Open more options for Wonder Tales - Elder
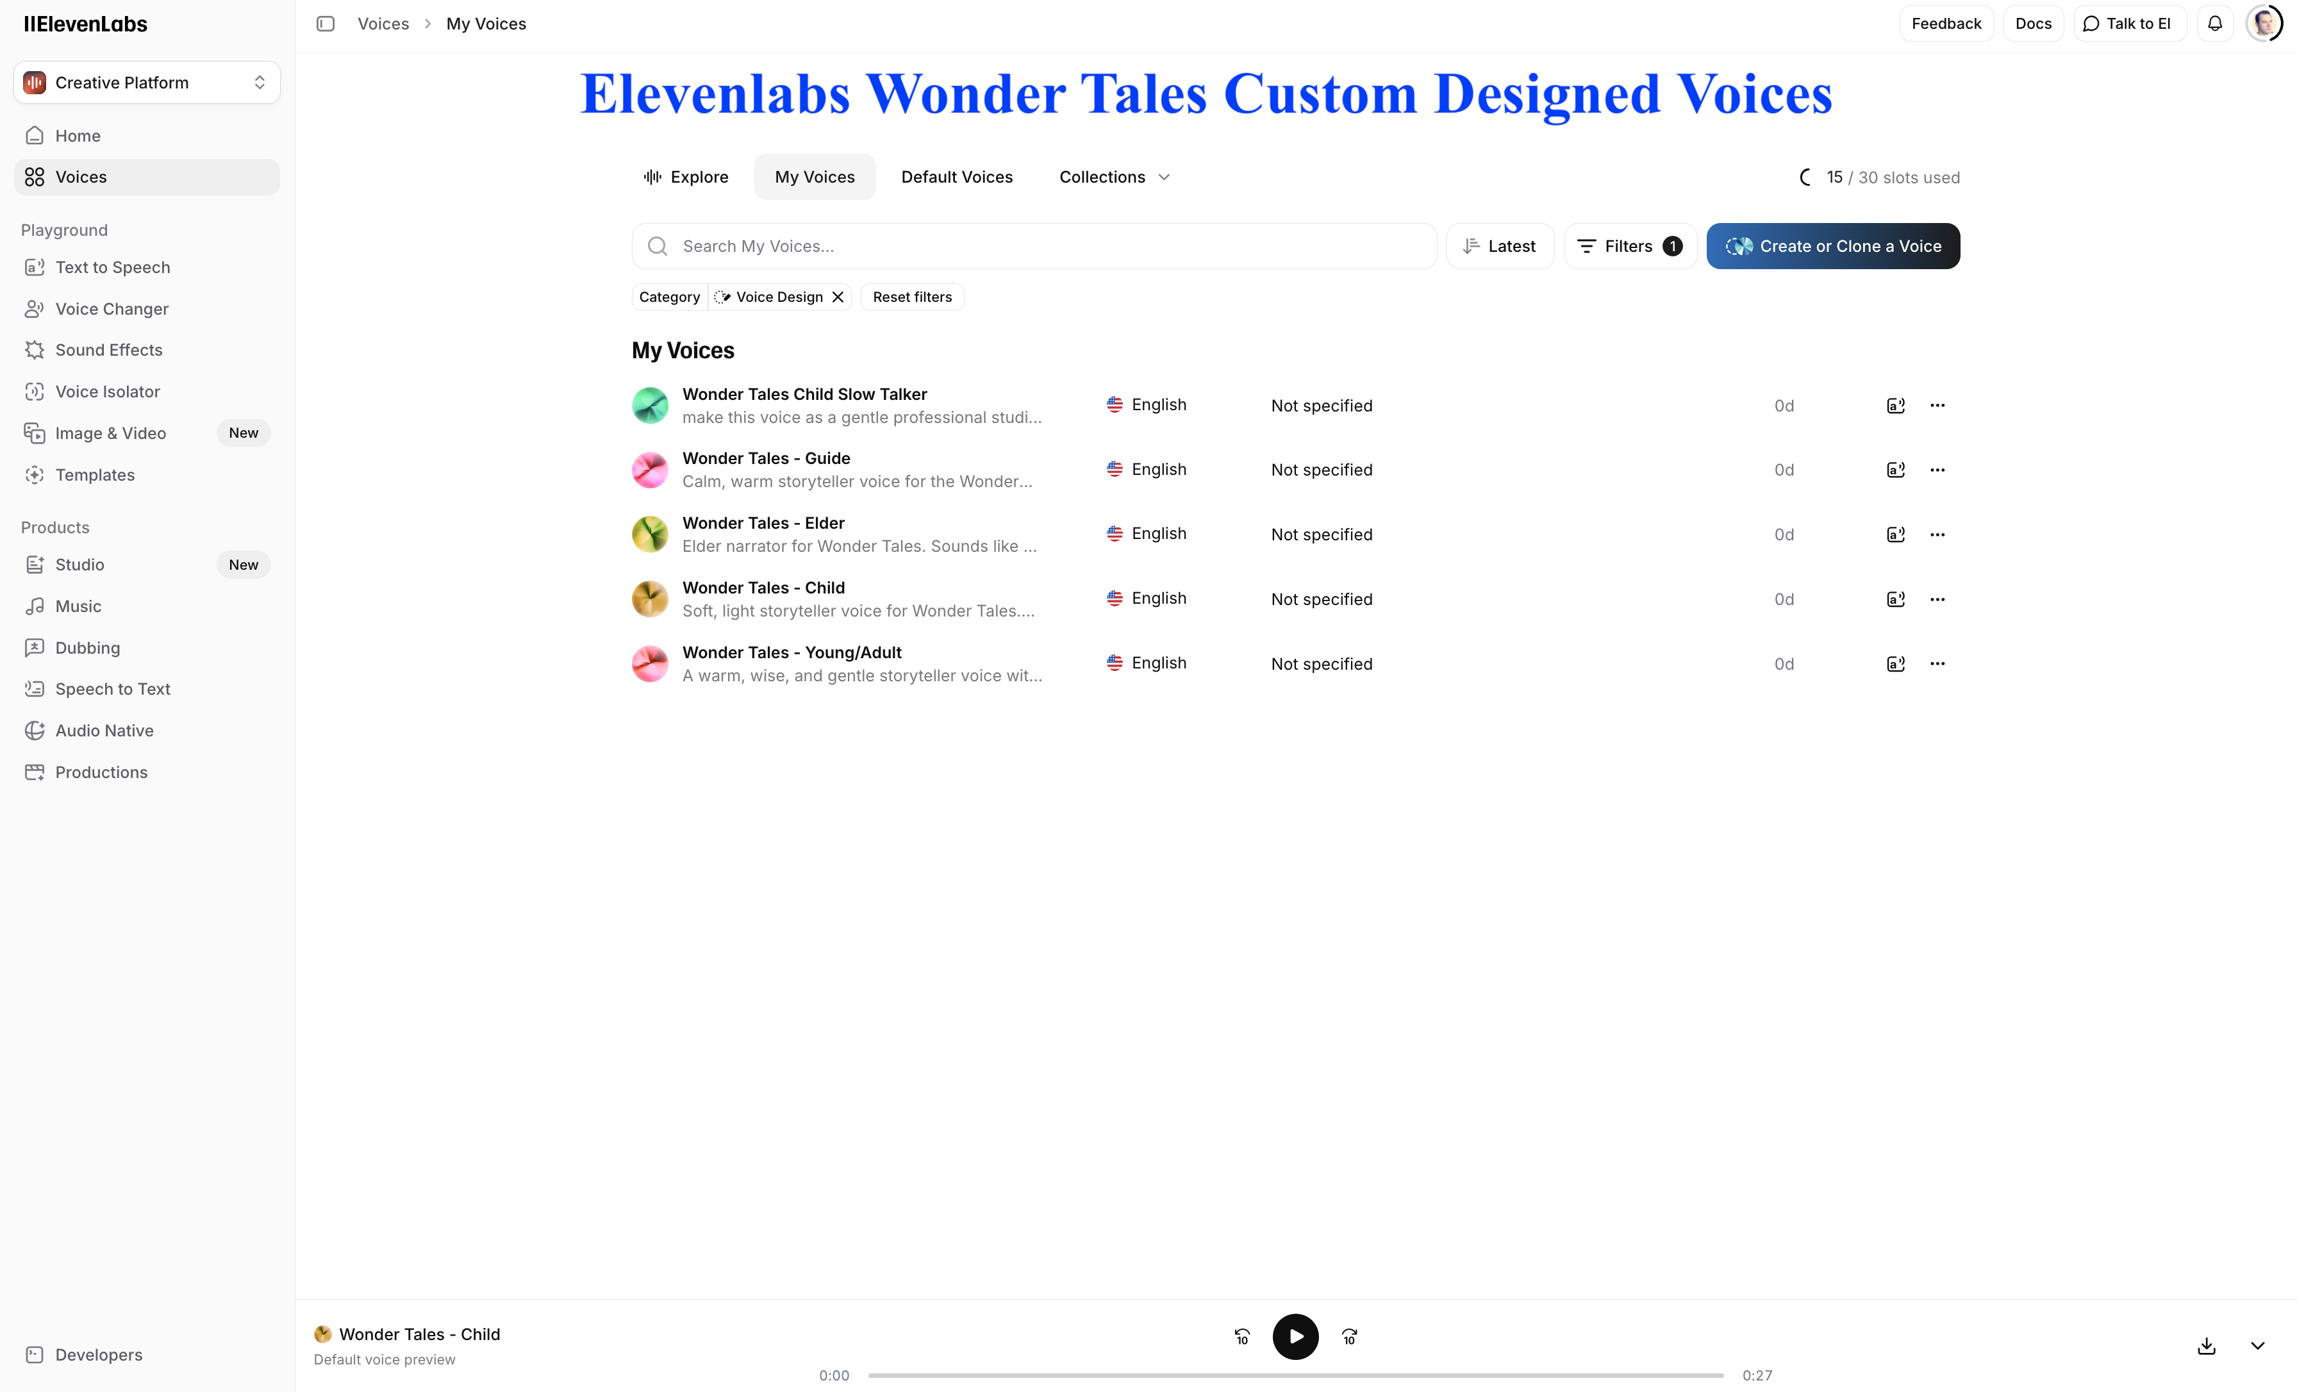2297x1392 pixels. pyautogui.click(x=1937, y=534)
